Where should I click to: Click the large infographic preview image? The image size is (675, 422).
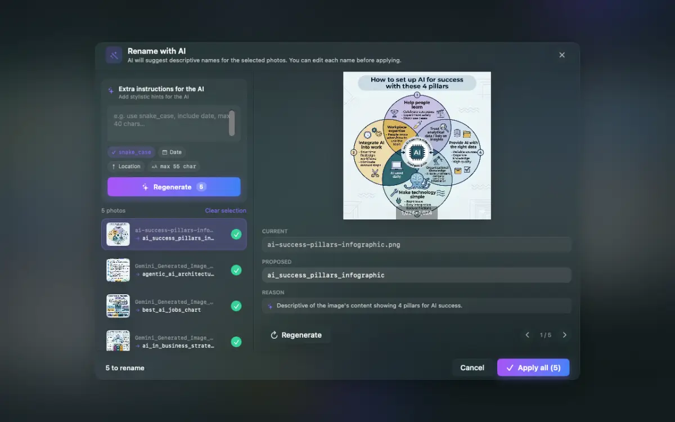pyautogui.click(x=417, y=146)
